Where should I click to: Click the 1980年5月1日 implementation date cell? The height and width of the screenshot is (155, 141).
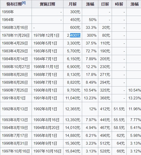(x=48, y=43)
